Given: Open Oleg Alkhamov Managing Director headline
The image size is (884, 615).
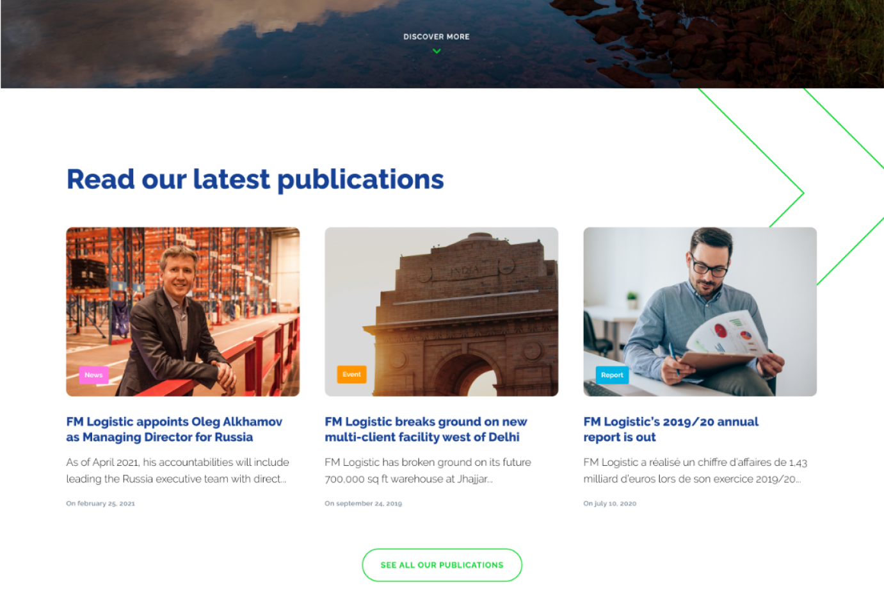Looking at the screenshot, I should 174,429.
